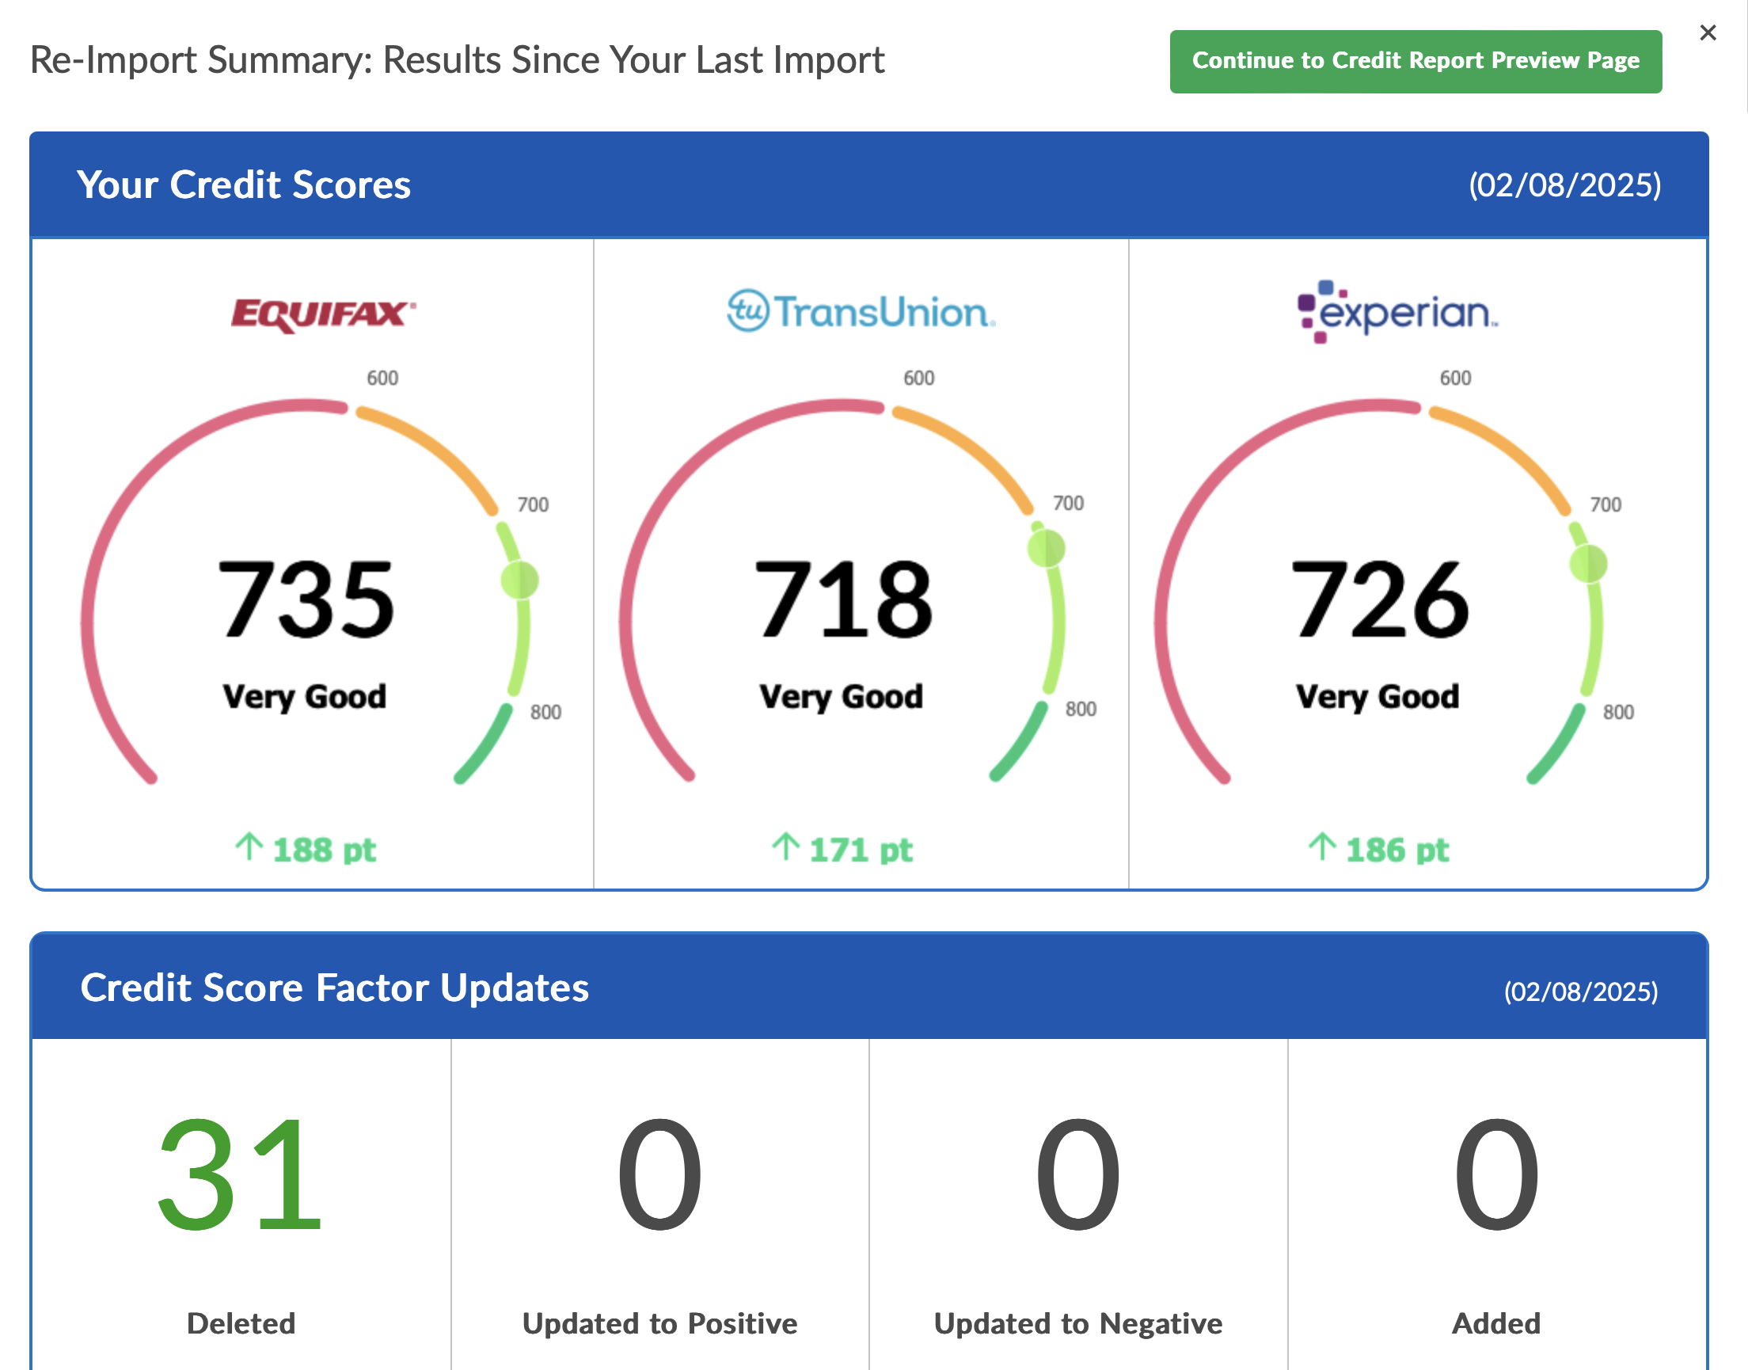Click the TransUnion 171 pt up arrow
Screen dimensions: 1748x1370
[786, 847]
